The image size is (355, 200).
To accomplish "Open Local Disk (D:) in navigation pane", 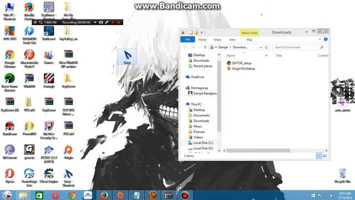I will [x=201, y=148].
